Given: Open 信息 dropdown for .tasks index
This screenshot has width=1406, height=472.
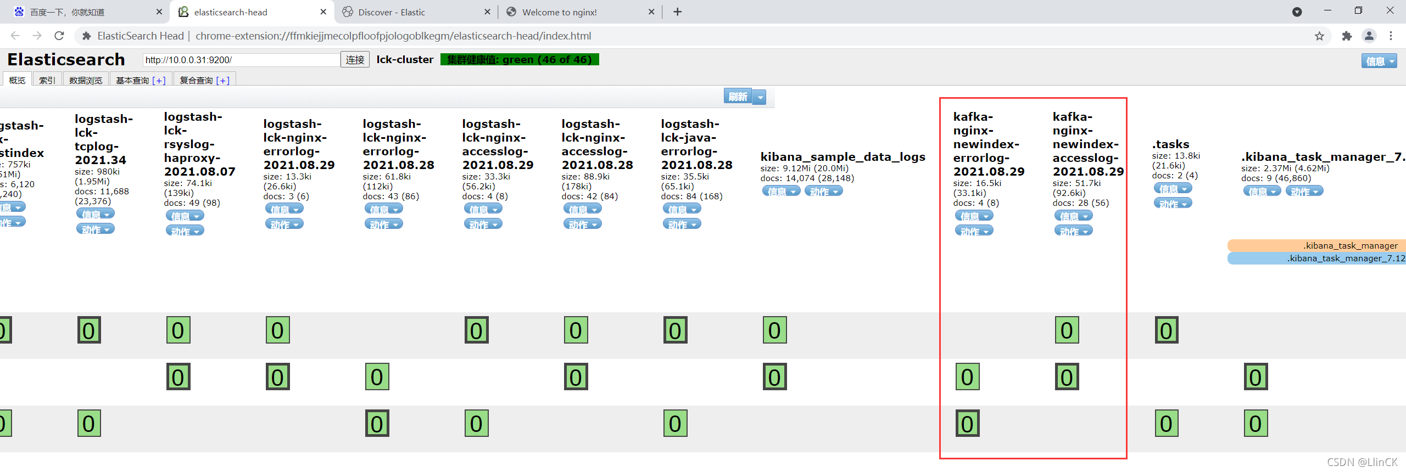Looking at the screenshot, I should point(1173,188).
